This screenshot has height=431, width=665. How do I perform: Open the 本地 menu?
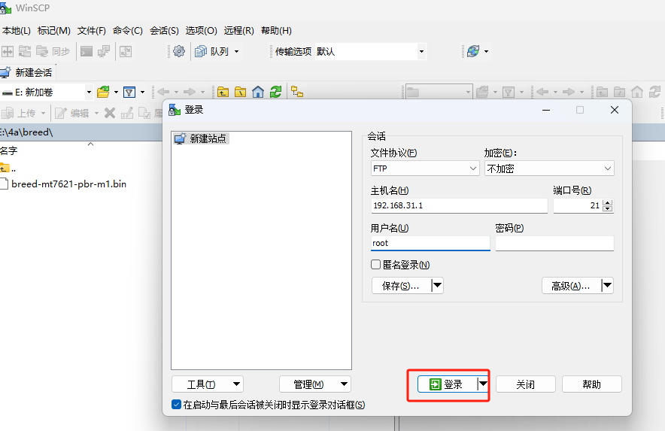pyautogui.click(x=16, y=31)
